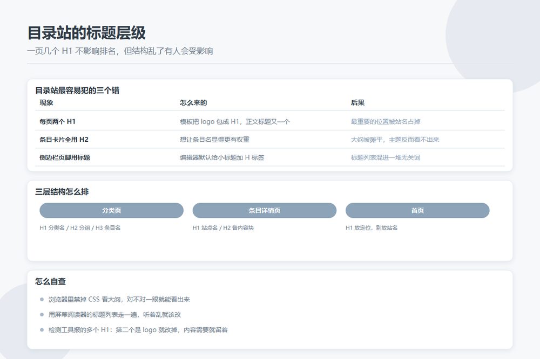Click cell 大纲被摊平，主题反而看不出来
Screen dimensions: 540x359
tap(395, 140)
